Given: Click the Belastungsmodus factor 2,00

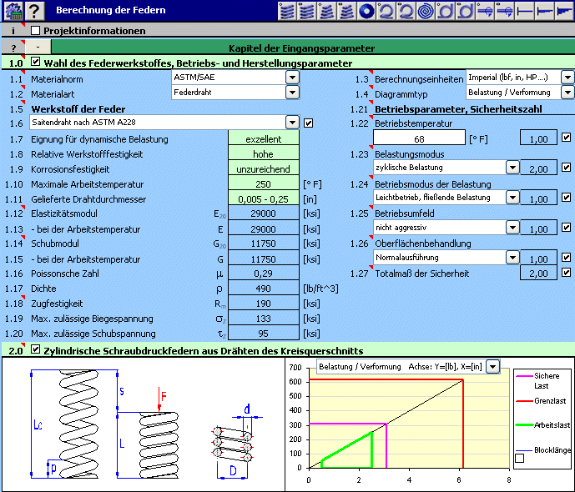Looking at the screenshot, I should coord(538,169).
